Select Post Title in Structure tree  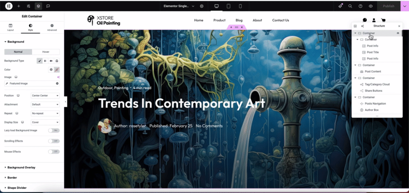(373, 52)
